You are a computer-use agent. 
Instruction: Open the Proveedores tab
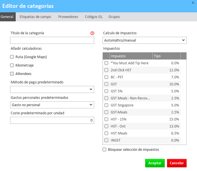[68, 17]
